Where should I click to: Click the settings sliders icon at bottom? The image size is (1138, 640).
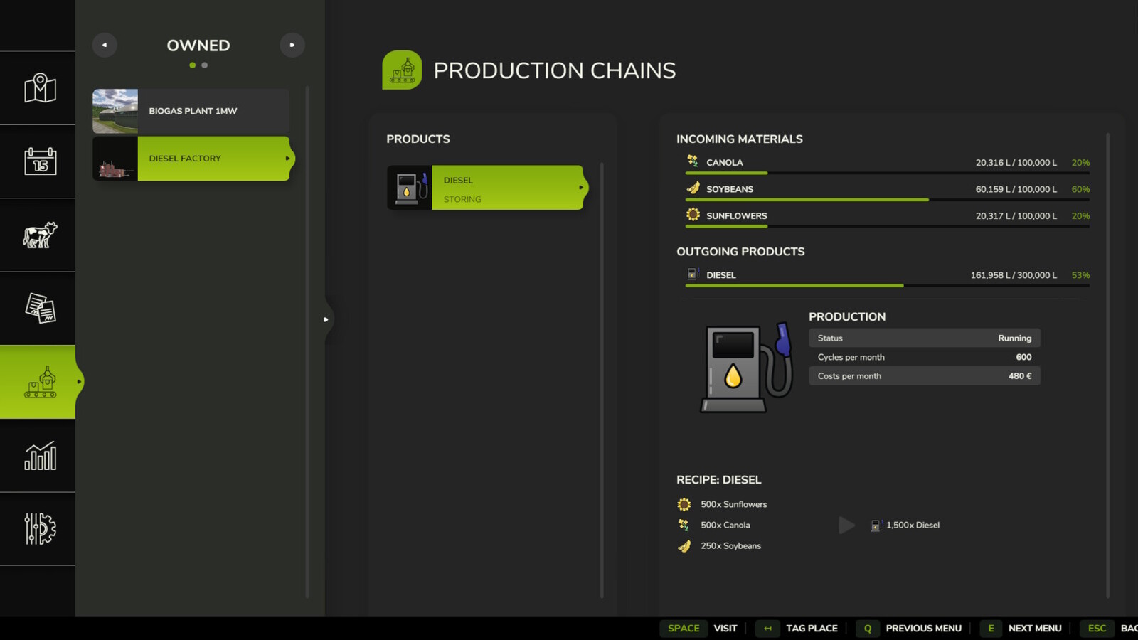pyautogui.click(x=38, y=529)
